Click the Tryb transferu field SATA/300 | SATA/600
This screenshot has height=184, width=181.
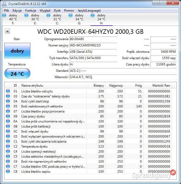(x=93, y=58)
